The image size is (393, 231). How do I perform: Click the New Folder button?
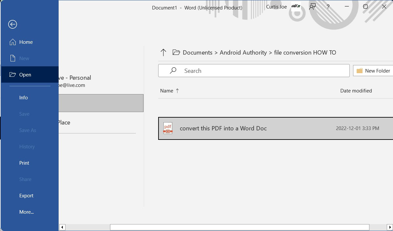tap(373, 71)
